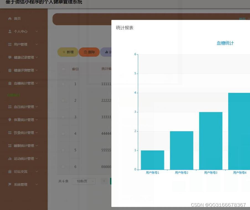
Task: Click the 55555 cell in row 5
Action: [106, 150]
